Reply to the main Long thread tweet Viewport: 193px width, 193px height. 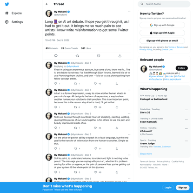[56, 56]
